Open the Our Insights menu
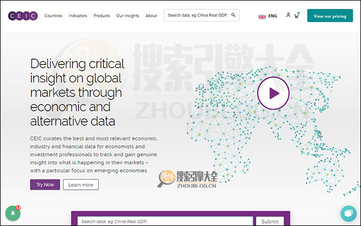This screenshot has height=226, width=361. 128,16
